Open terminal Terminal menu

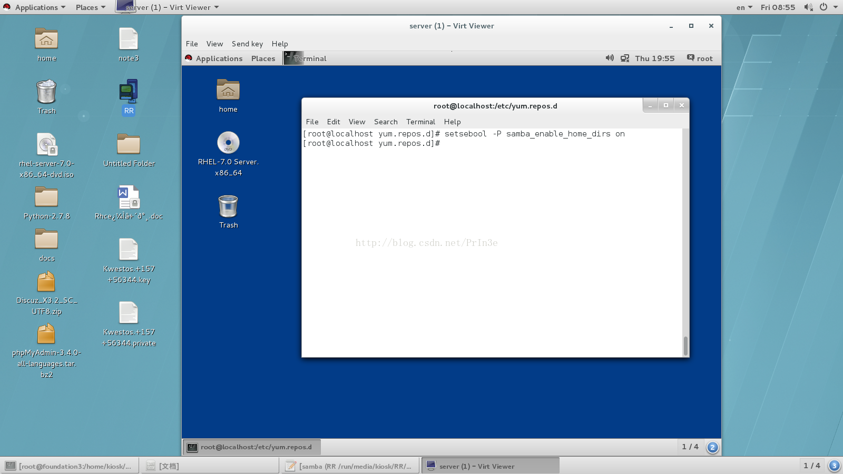[420, 122]
